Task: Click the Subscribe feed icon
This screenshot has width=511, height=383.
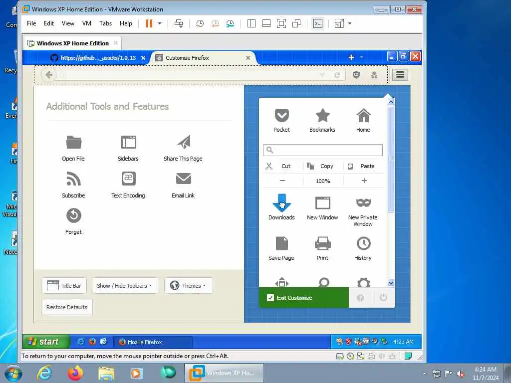Action: (x=74, y=179)
